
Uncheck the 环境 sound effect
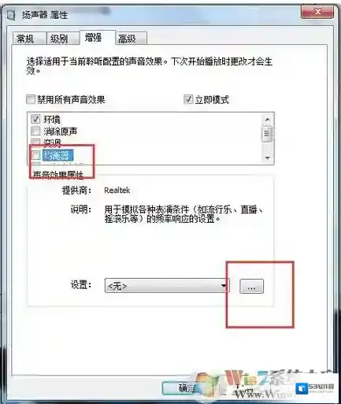(35, 119)
